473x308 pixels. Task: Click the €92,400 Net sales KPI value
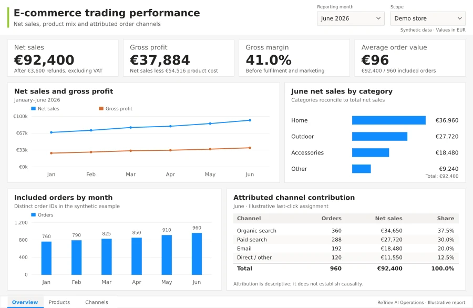pyautogui.click(x=44, y=60)
